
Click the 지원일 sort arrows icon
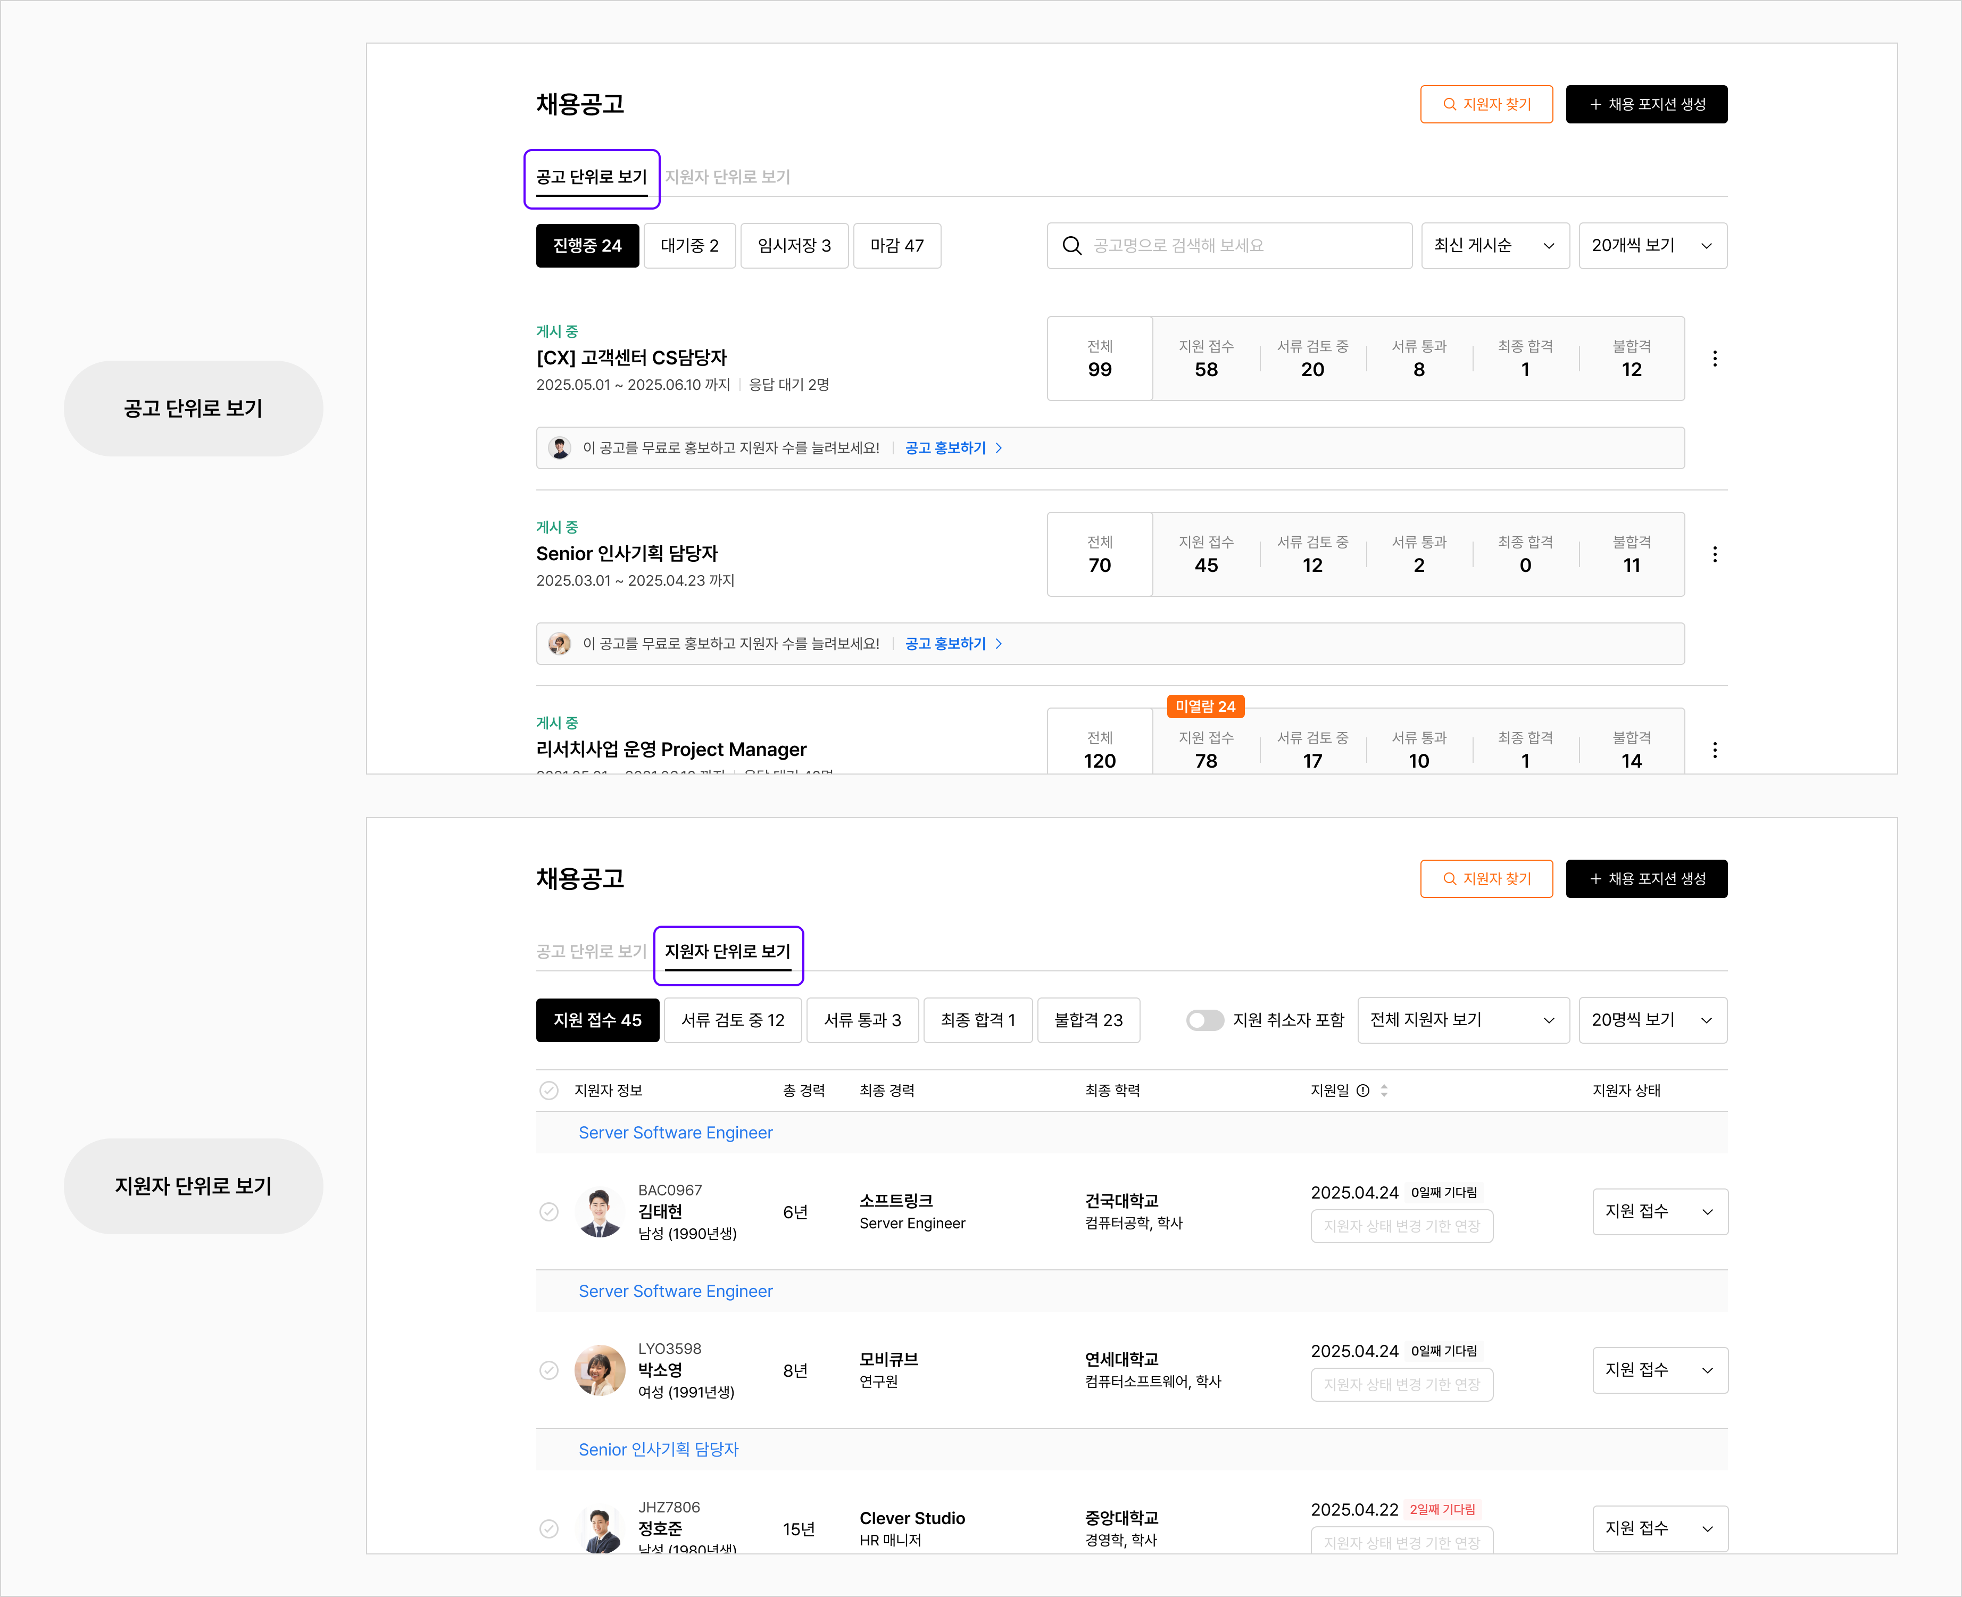point(1384,1090)
